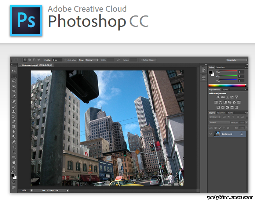Screen dimensions: 255x201
Task: Select the Eyedropper tool
Action: point(14,96)
